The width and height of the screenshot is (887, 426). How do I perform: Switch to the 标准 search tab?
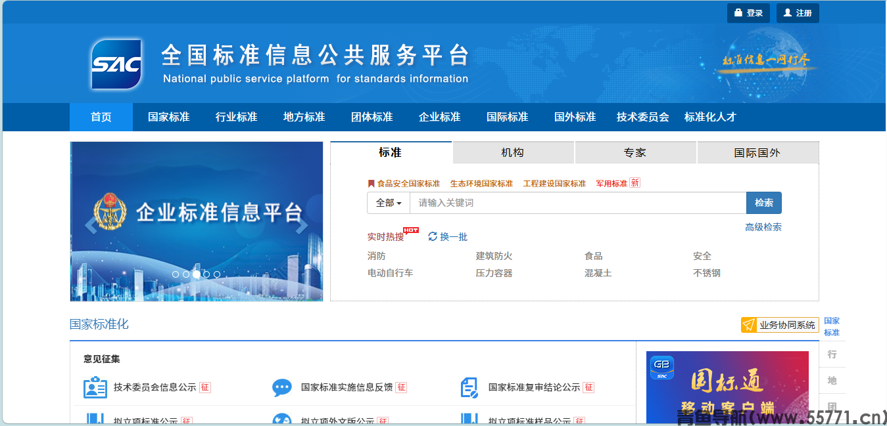point(391,152)
